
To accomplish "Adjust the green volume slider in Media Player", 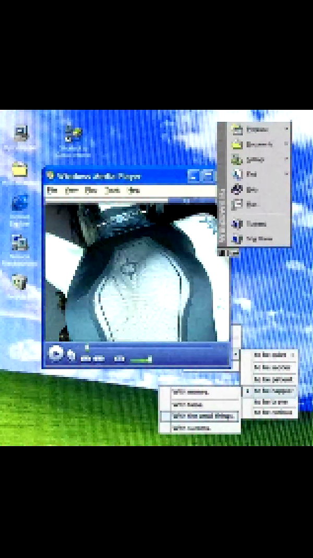I will (141, 360).
